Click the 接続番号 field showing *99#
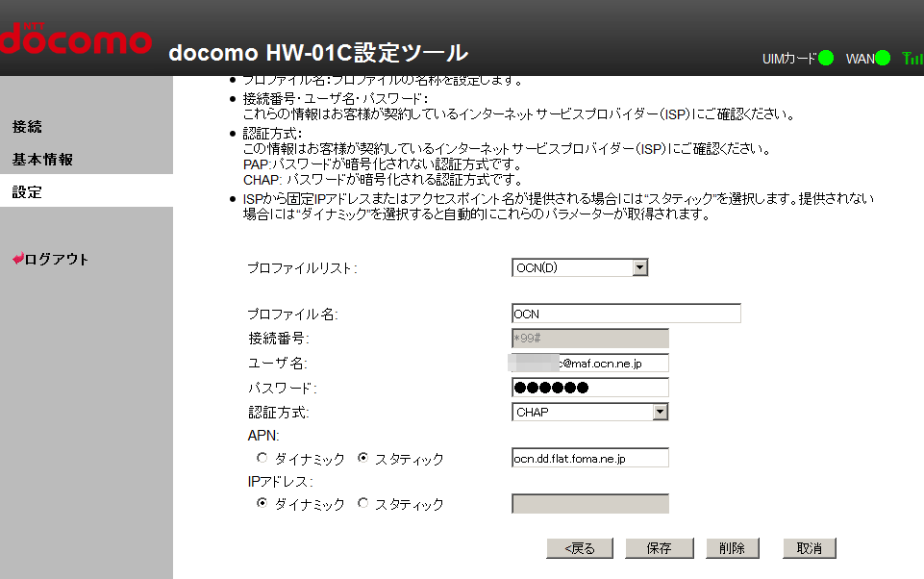924x579 pixels. pyautogui.click(x=589, y=339)
